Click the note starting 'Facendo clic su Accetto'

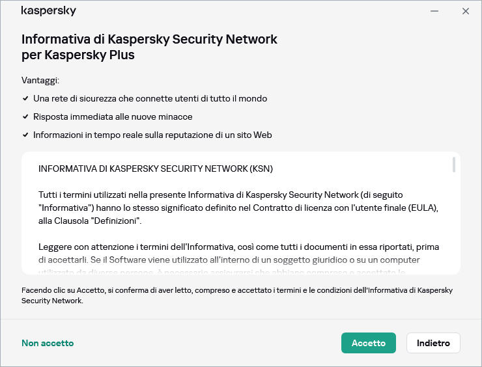click(x=237, y=295)
